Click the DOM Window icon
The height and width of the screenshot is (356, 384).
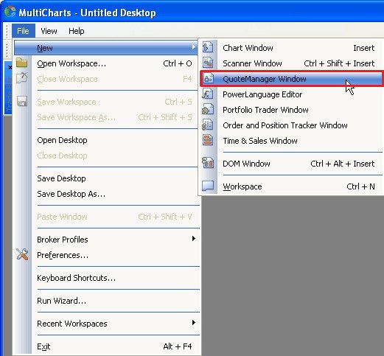tap(208, 163)
